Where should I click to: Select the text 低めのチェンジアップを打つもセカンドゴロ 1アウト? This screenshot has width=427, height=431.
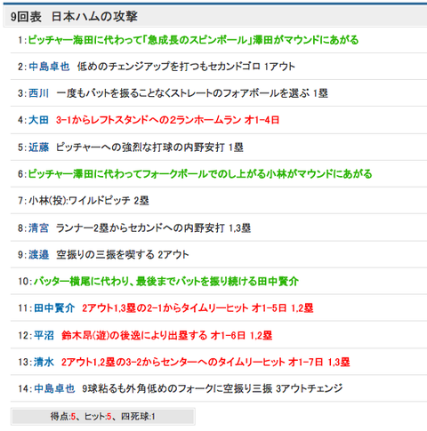tap(186, 67)
